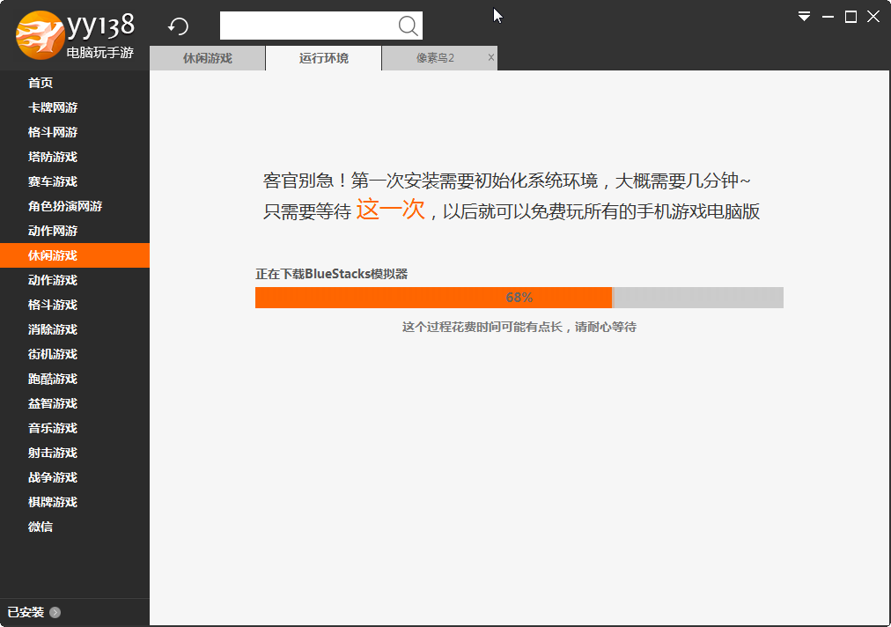Open the 已安装 installed list

tap(26, 612)
